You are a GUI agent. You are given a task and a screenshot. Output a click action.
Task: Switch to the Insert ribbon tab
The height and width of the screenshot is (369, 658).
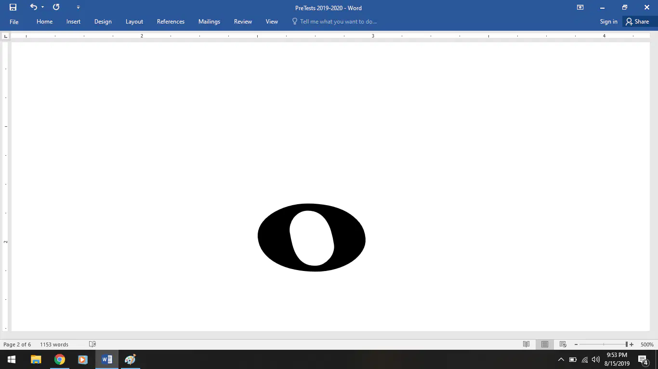click(73, 22)
